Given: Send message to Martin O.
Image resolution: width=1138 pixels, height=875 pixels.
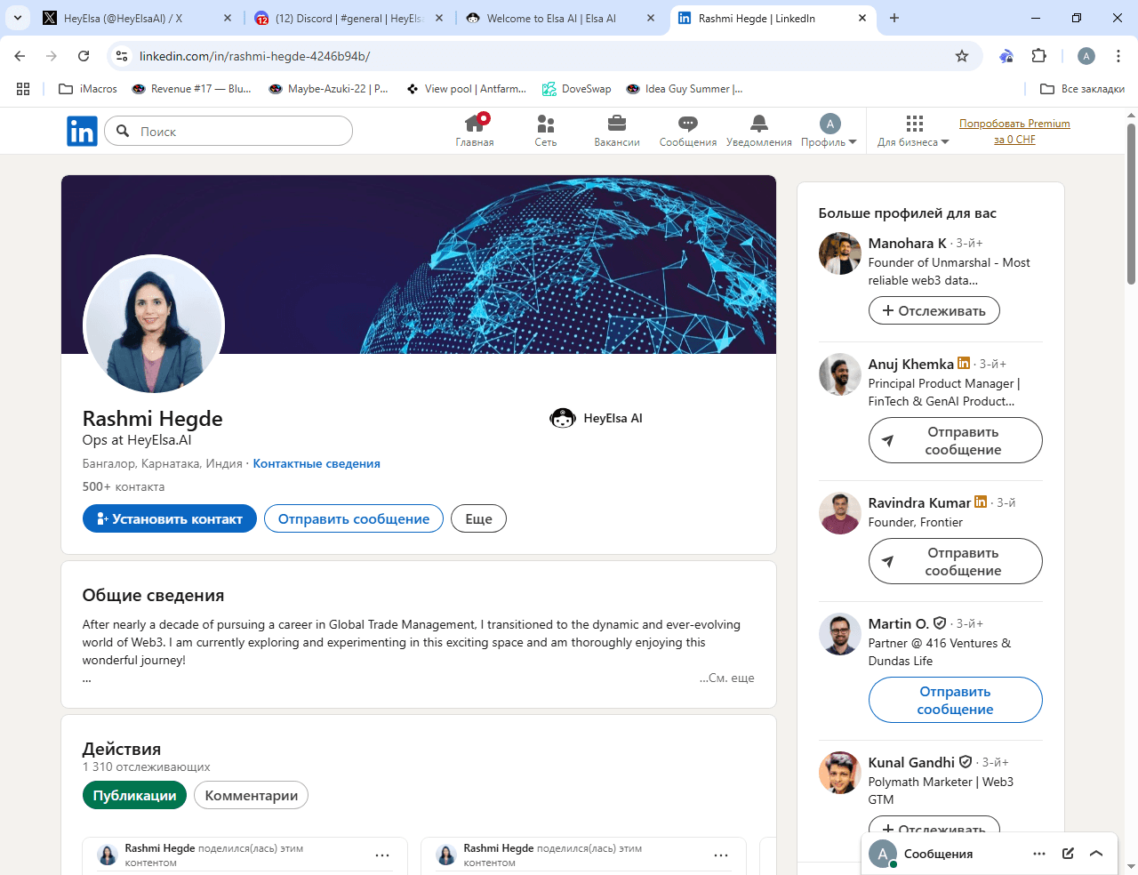Looking at the screenshot, I should tap(955, 700).
